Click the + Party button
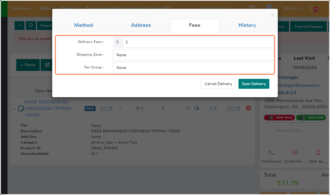This screenshot has height=195, width=330. (x=28, y=65)
